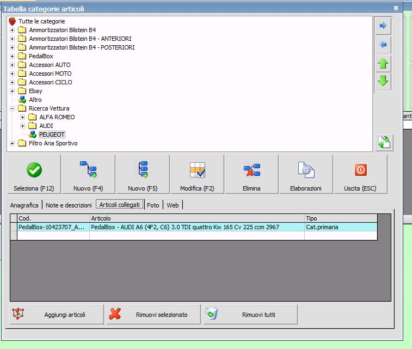Screen dimensions: 412x349
Task: Click the folder icon of PedalBox
Action: click(x=22, y=56)
